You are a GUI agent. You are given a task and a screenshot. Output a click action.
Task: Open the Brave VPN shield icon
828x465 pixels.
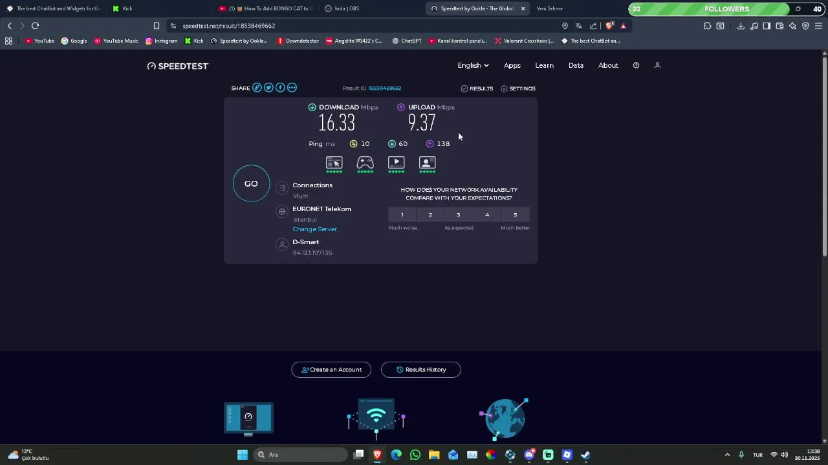click(x=805, y=26)
